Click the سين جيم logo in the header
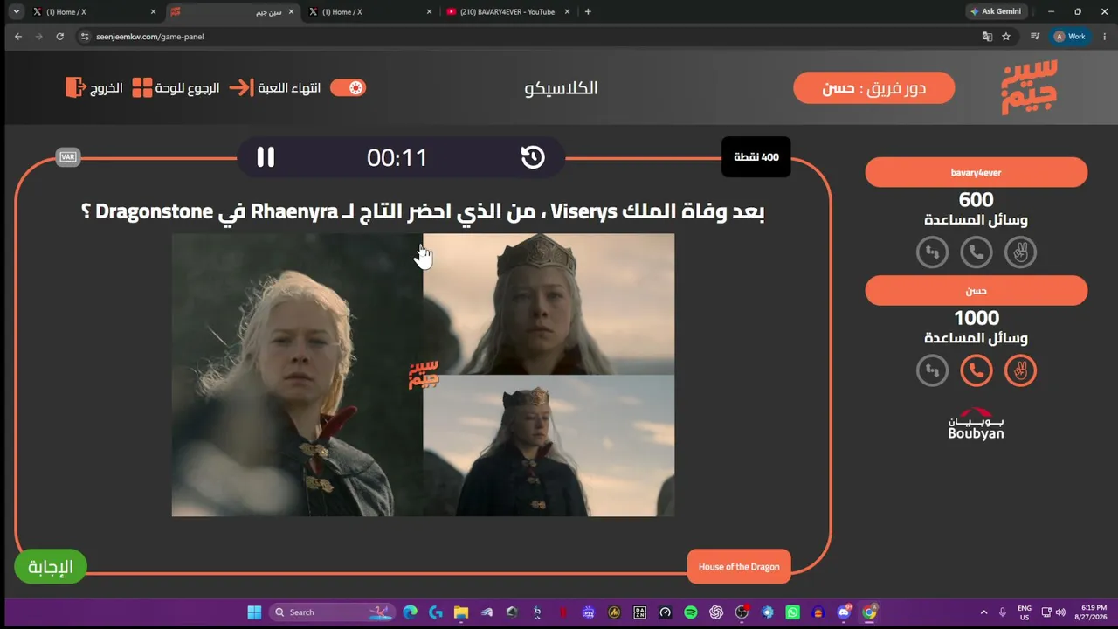Viewport: 1118px width, 629px height. [1029, 87]
